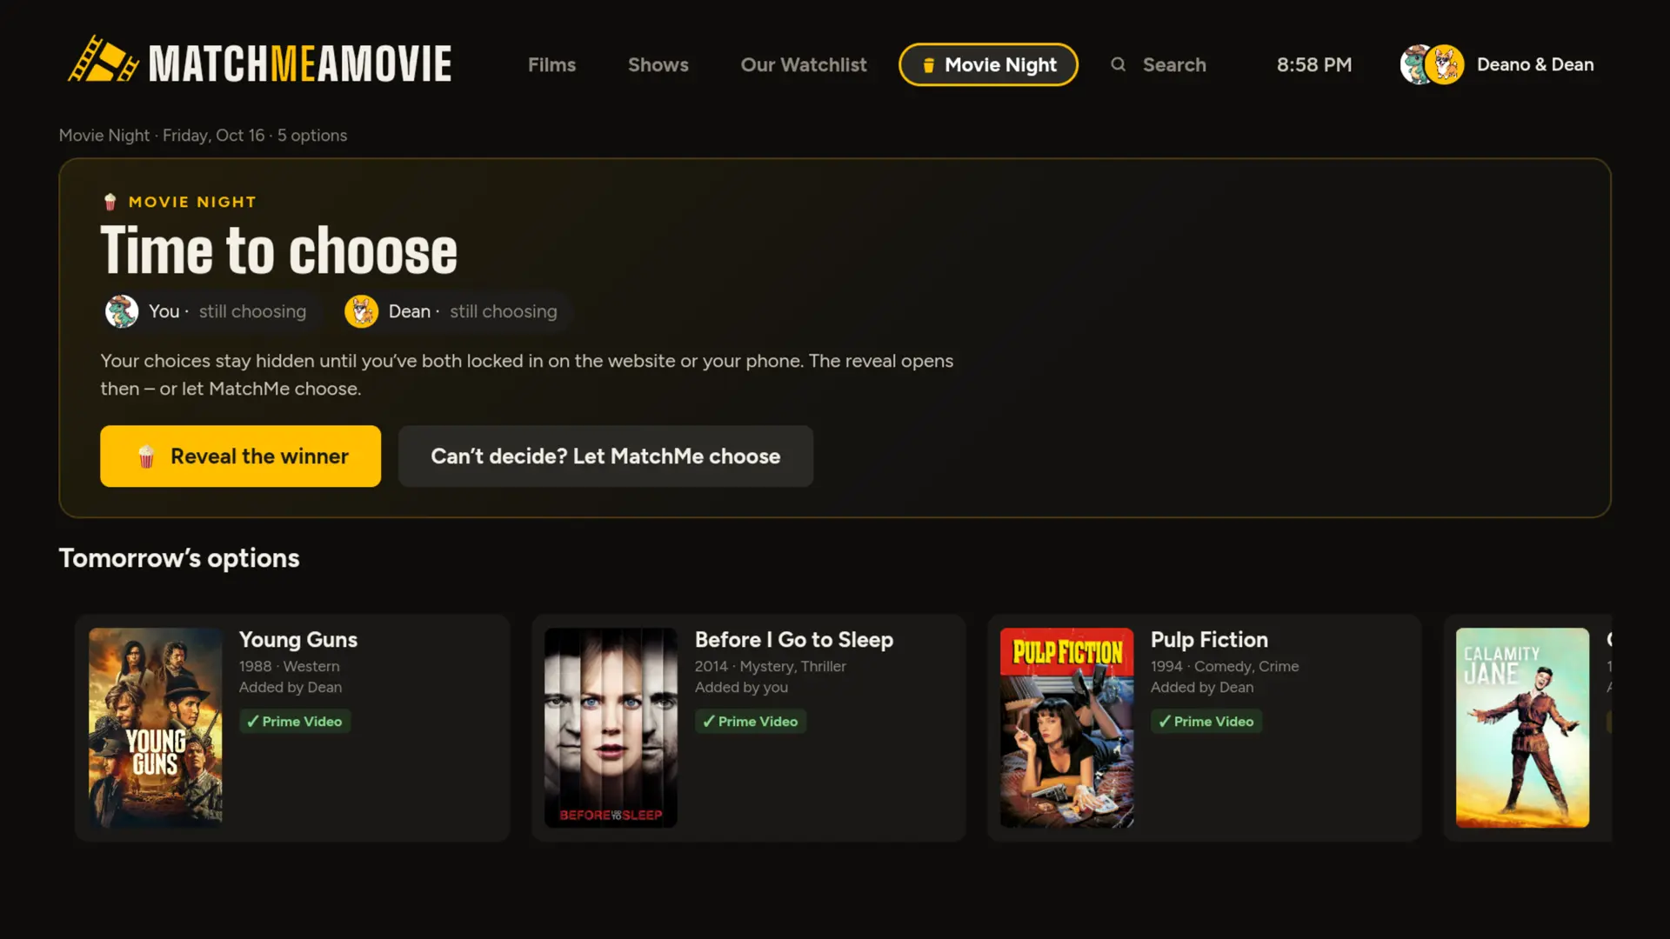
Task: Click the popcorn icon in Movie Night tab
Action: (x=928, y=65)
